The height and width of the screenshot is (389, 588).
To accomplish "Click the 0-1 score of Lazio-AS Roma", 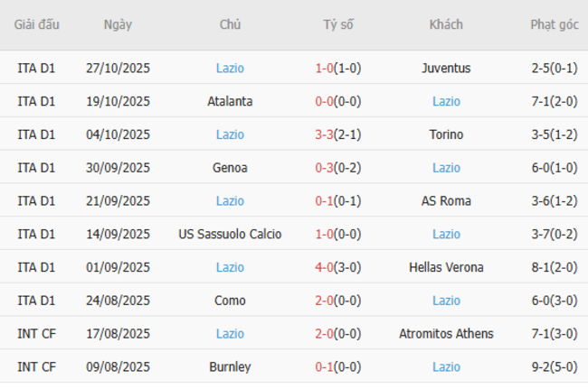I will (324, 201).
